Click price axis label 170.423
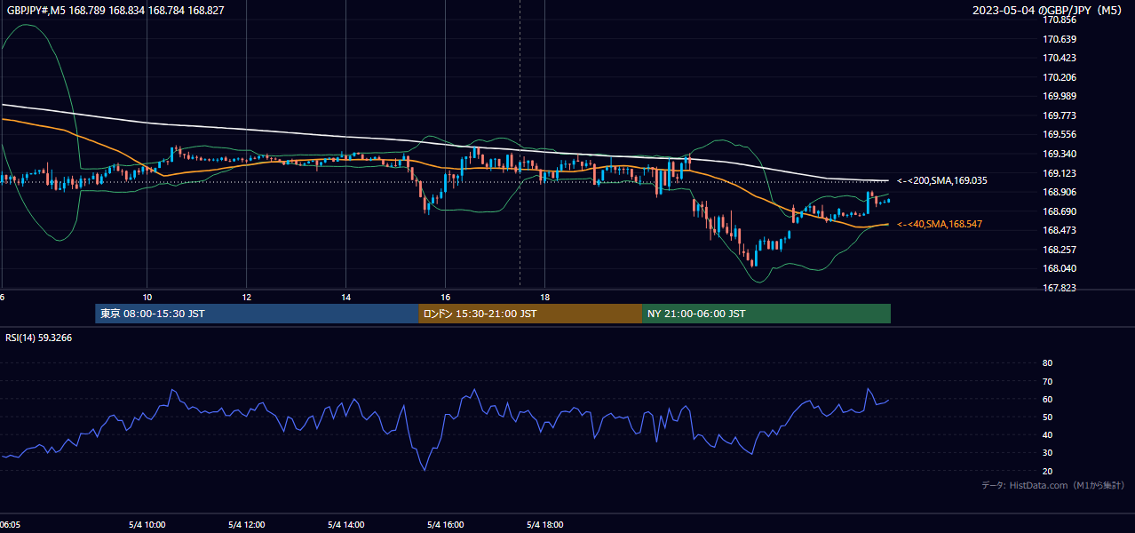1135x533 pixels. 1060,58
